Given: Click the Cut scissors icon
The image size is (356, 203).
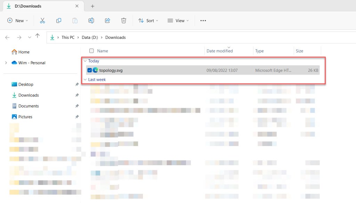Looking at the screenshot, I should (x=42, y=20).
